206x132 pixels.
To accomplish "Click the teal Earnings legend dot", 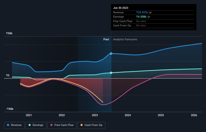I will pyautogui.click(x=30, y=125).
